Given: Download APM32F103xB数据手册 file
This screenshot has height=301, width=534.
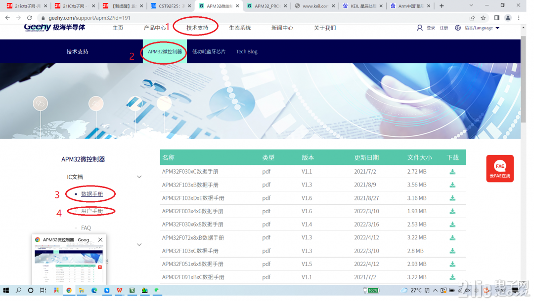Looking at the screenshot, I should click(452, 185).
